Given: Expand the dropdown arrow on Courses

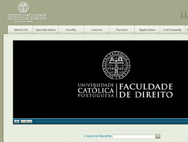Looking at the screenshot, I should 107,33.
